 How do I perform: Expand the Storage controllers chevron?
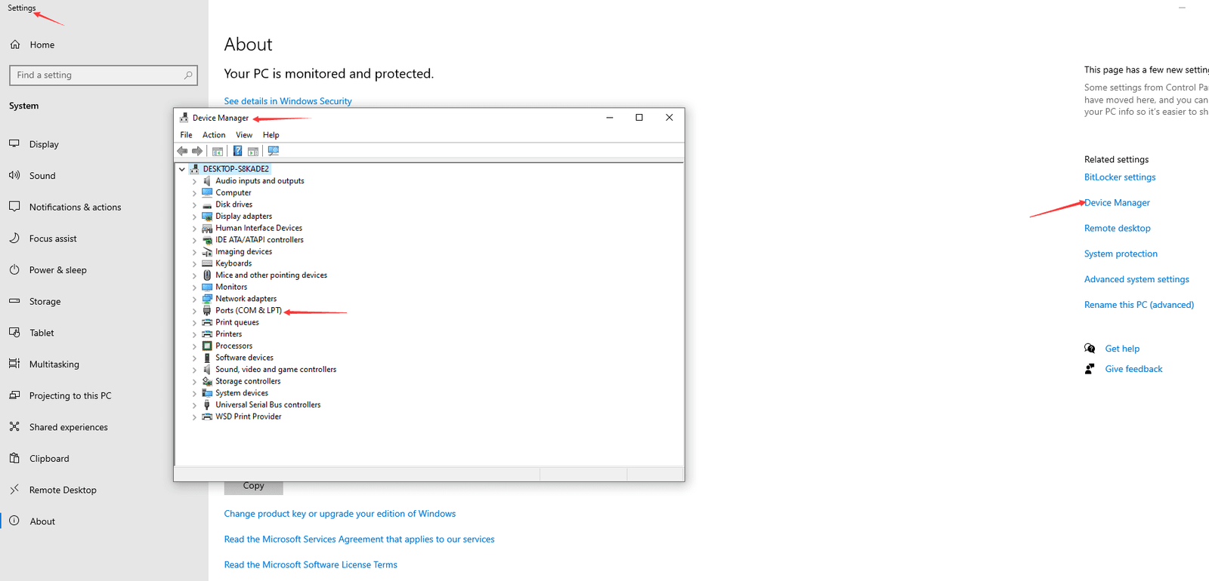[x=194, y=382]
